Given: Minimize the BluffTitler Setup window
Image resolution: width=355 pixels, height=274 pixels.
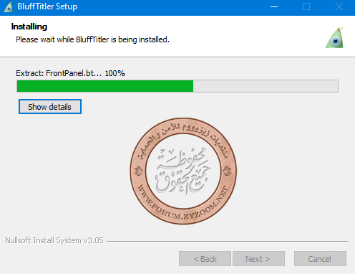Looking at the screenshot, I should (x=274, y=6).
